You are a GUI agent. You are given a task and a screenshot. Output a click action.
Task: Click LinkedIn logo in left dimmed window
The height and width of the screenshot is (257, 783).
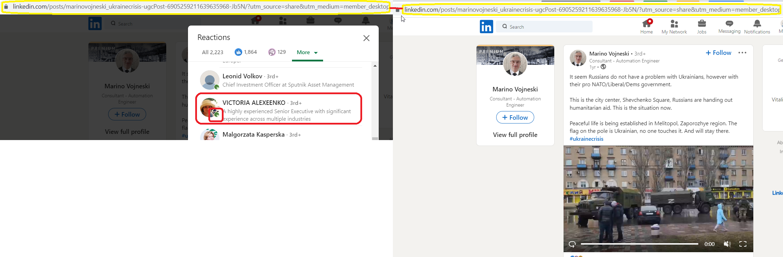click(95, 23)
